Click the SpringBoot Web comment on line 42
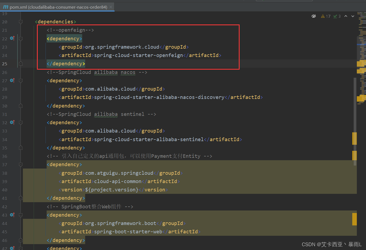Viewport: 366px width, 250px height. click(90, 207)
